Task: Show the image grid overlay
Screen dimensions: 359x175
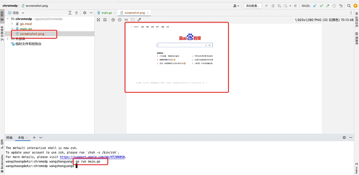Action: [105, 20]
